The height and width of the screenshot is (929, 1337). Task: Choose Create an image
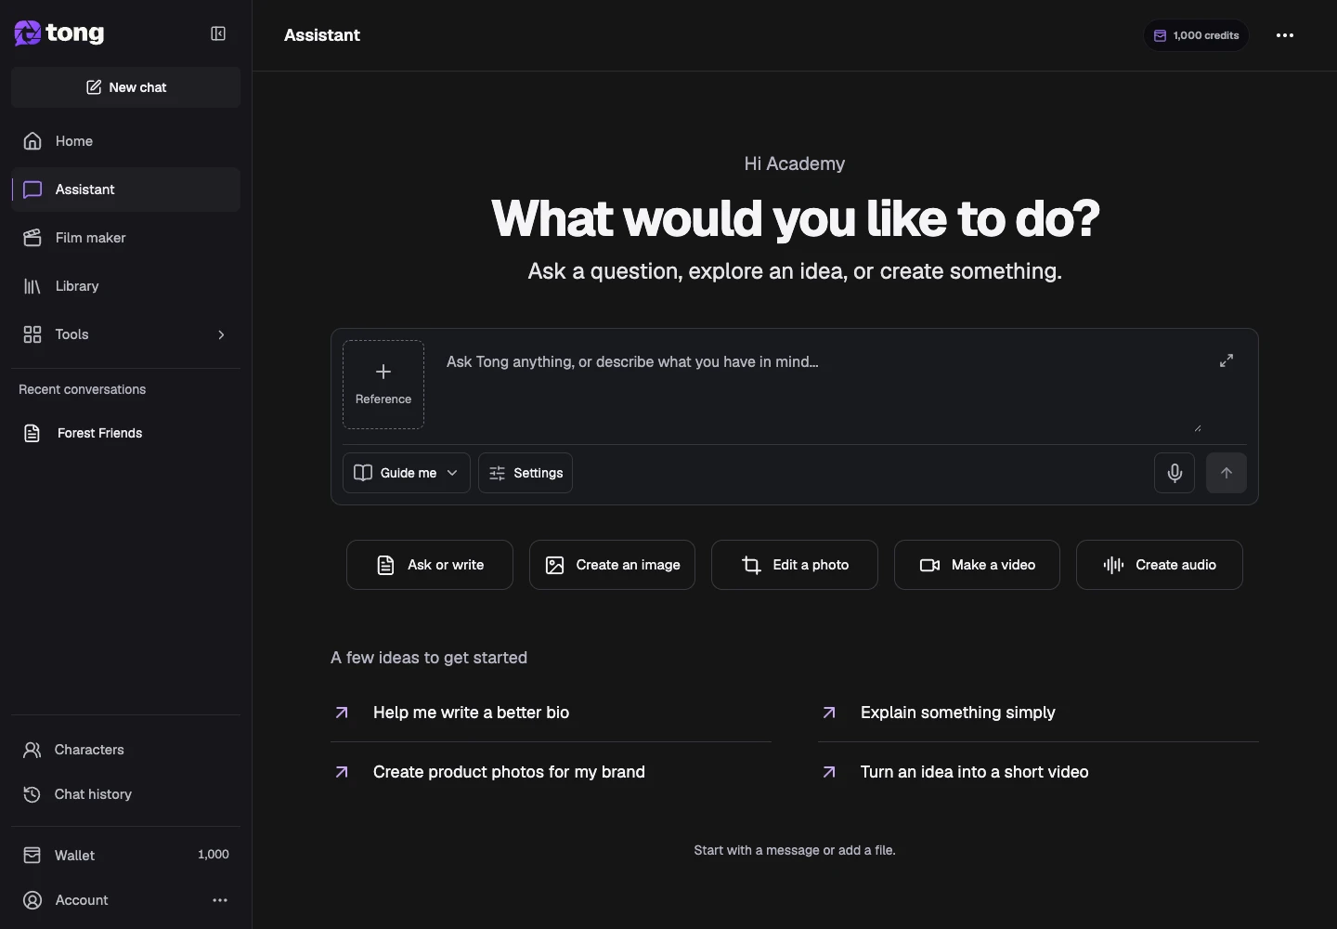612,565
